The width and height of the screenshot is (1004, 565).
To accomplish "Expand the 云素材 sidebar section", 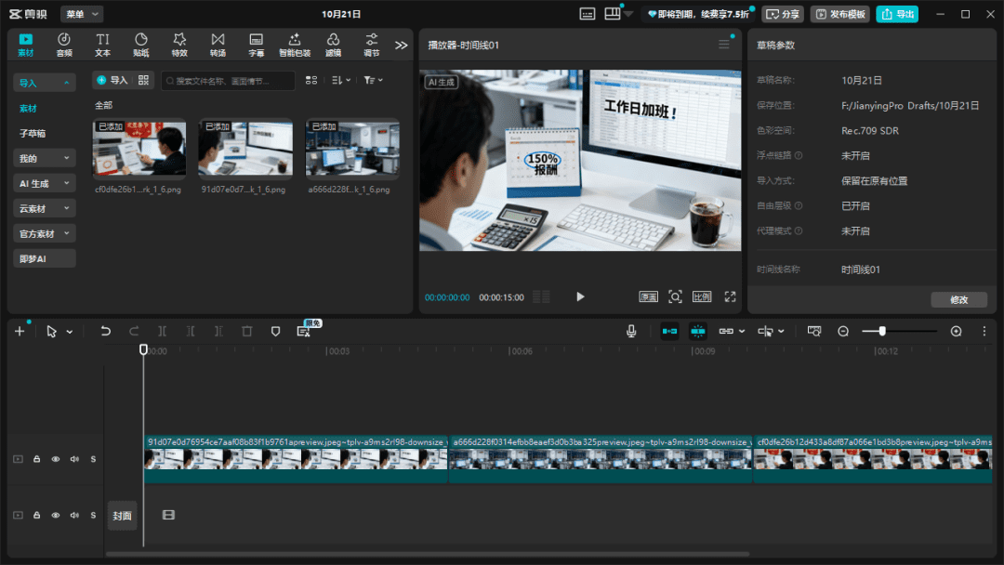I will coord(44,209).
